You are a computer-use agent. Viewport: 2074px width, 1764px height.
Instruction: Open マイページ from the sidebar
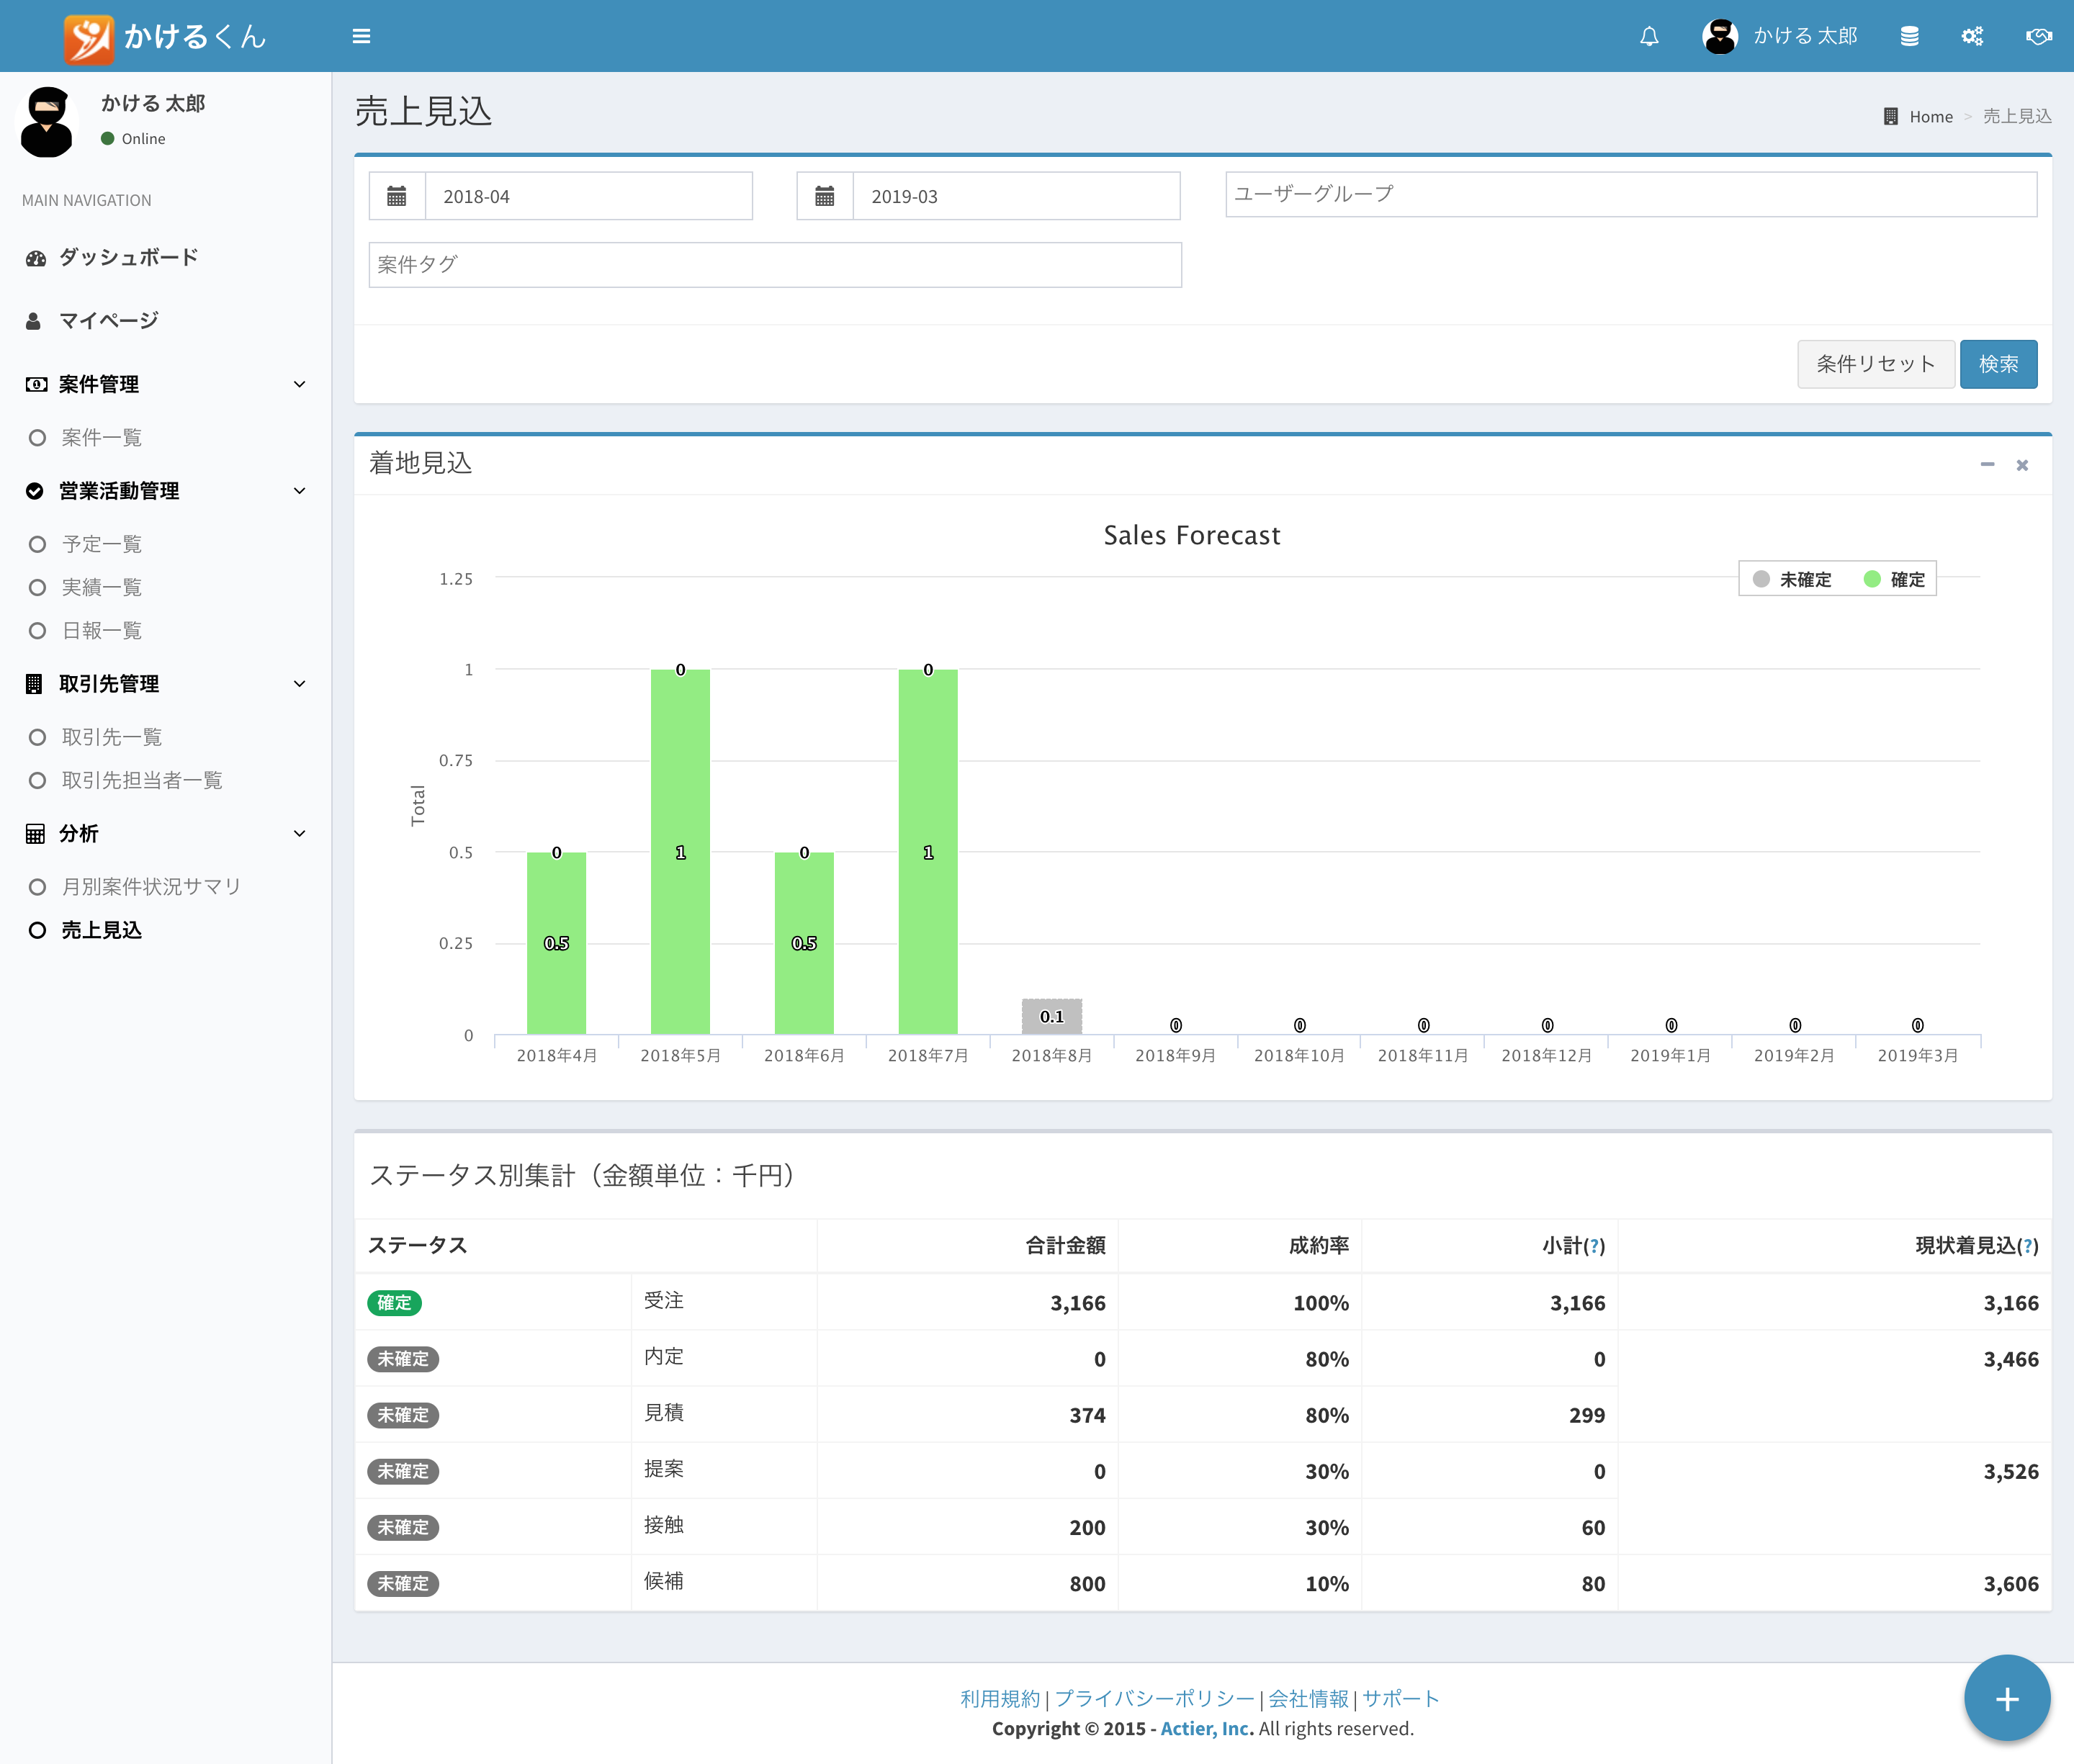pyautogui.click(x=109, y=320)
